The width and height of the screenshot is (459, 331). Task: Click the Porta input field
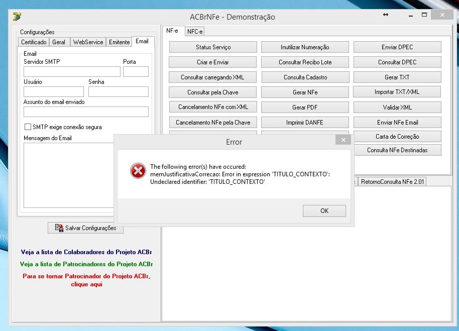[136, 72]
